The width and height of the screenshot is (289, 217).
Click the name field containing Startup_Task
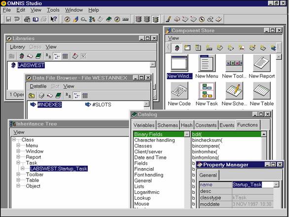click(x=253, y=184)
